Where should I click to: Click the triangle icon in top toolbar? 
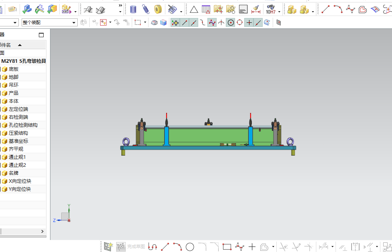point(194,10)
